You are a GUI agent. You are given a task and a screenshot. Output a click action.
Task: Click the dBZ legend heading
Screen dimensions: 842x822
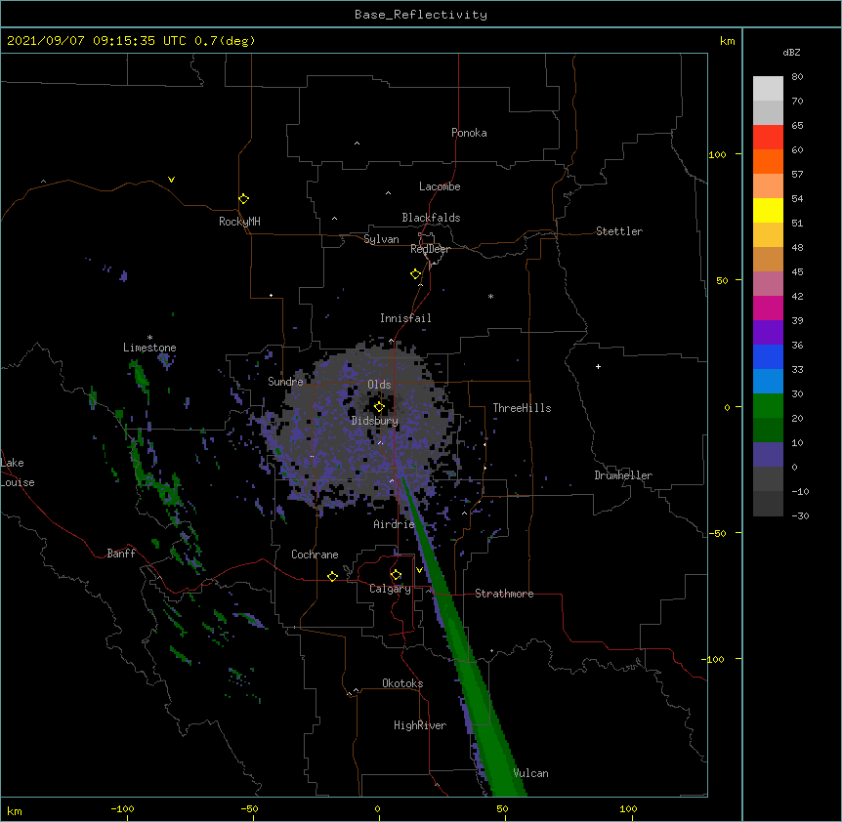pos(791,53)
